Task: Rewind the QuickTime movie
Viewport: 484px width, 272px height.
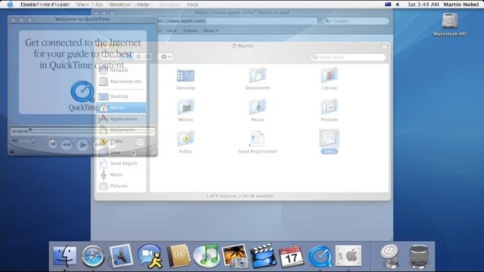Action: [x=67, y=144]
